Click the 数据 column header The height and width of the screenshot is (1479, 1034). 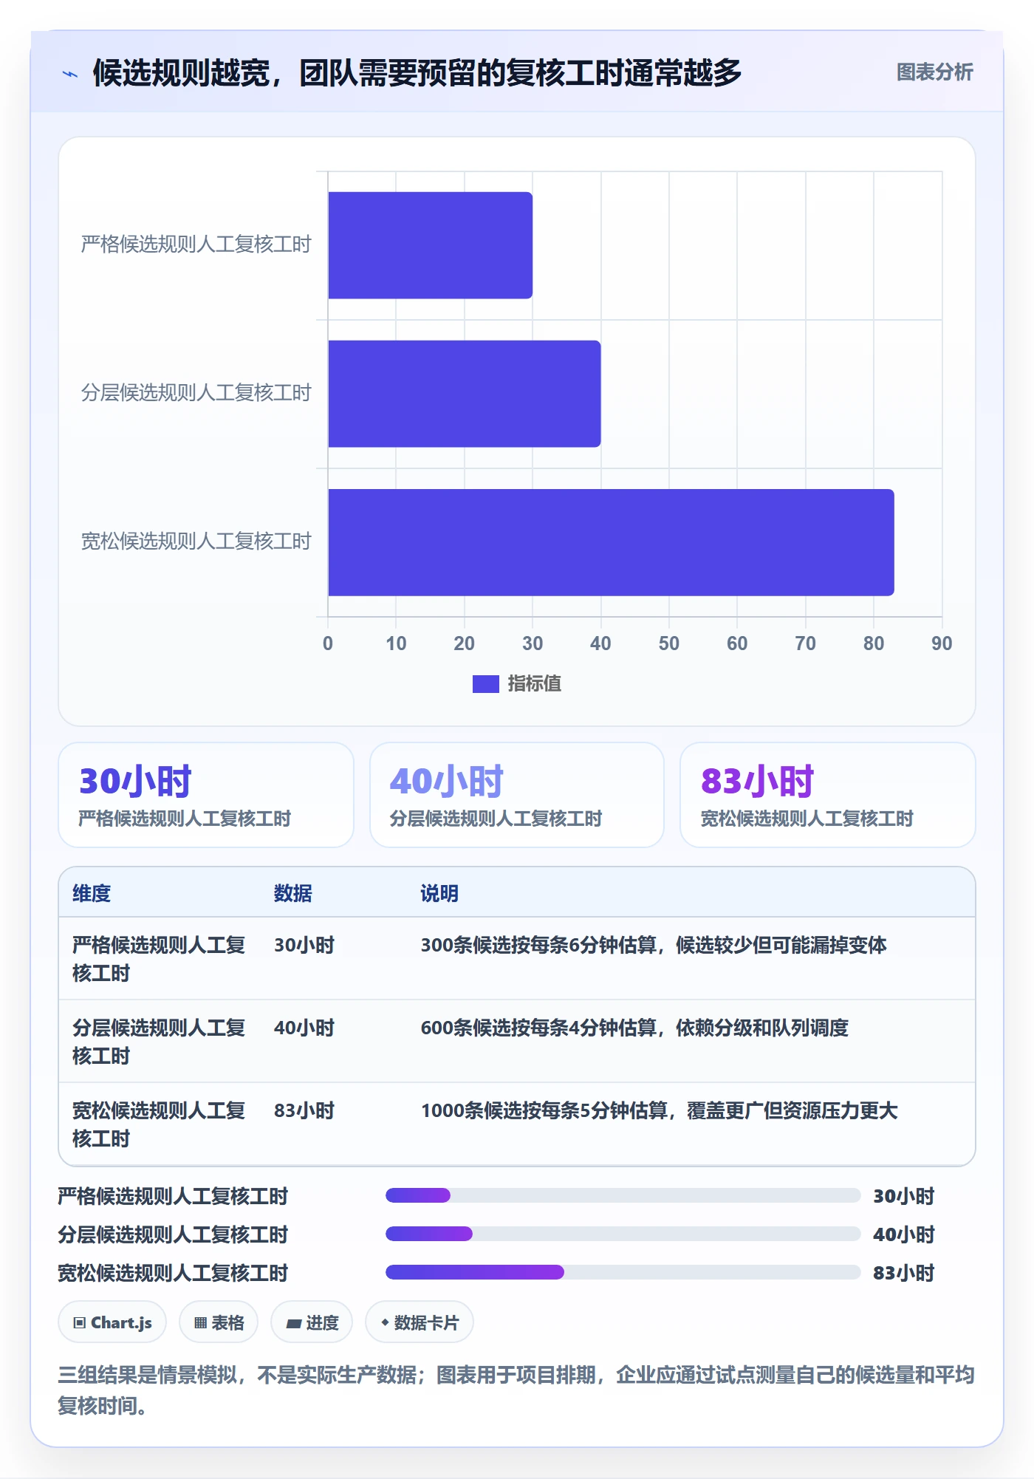coord(293,893)
